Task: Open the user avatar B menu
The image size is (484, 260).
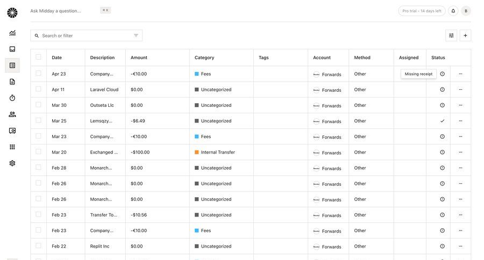Action: point(466,11)
